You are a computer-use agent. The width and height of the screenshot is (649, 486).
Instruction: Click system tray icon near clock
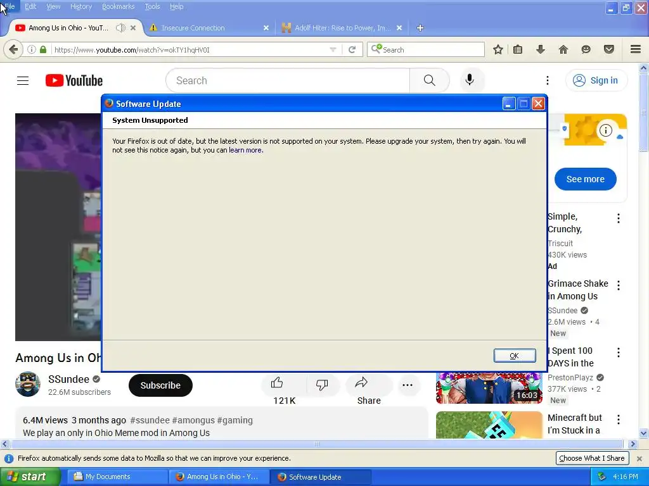pyautogui.click(x=601, y=477)
